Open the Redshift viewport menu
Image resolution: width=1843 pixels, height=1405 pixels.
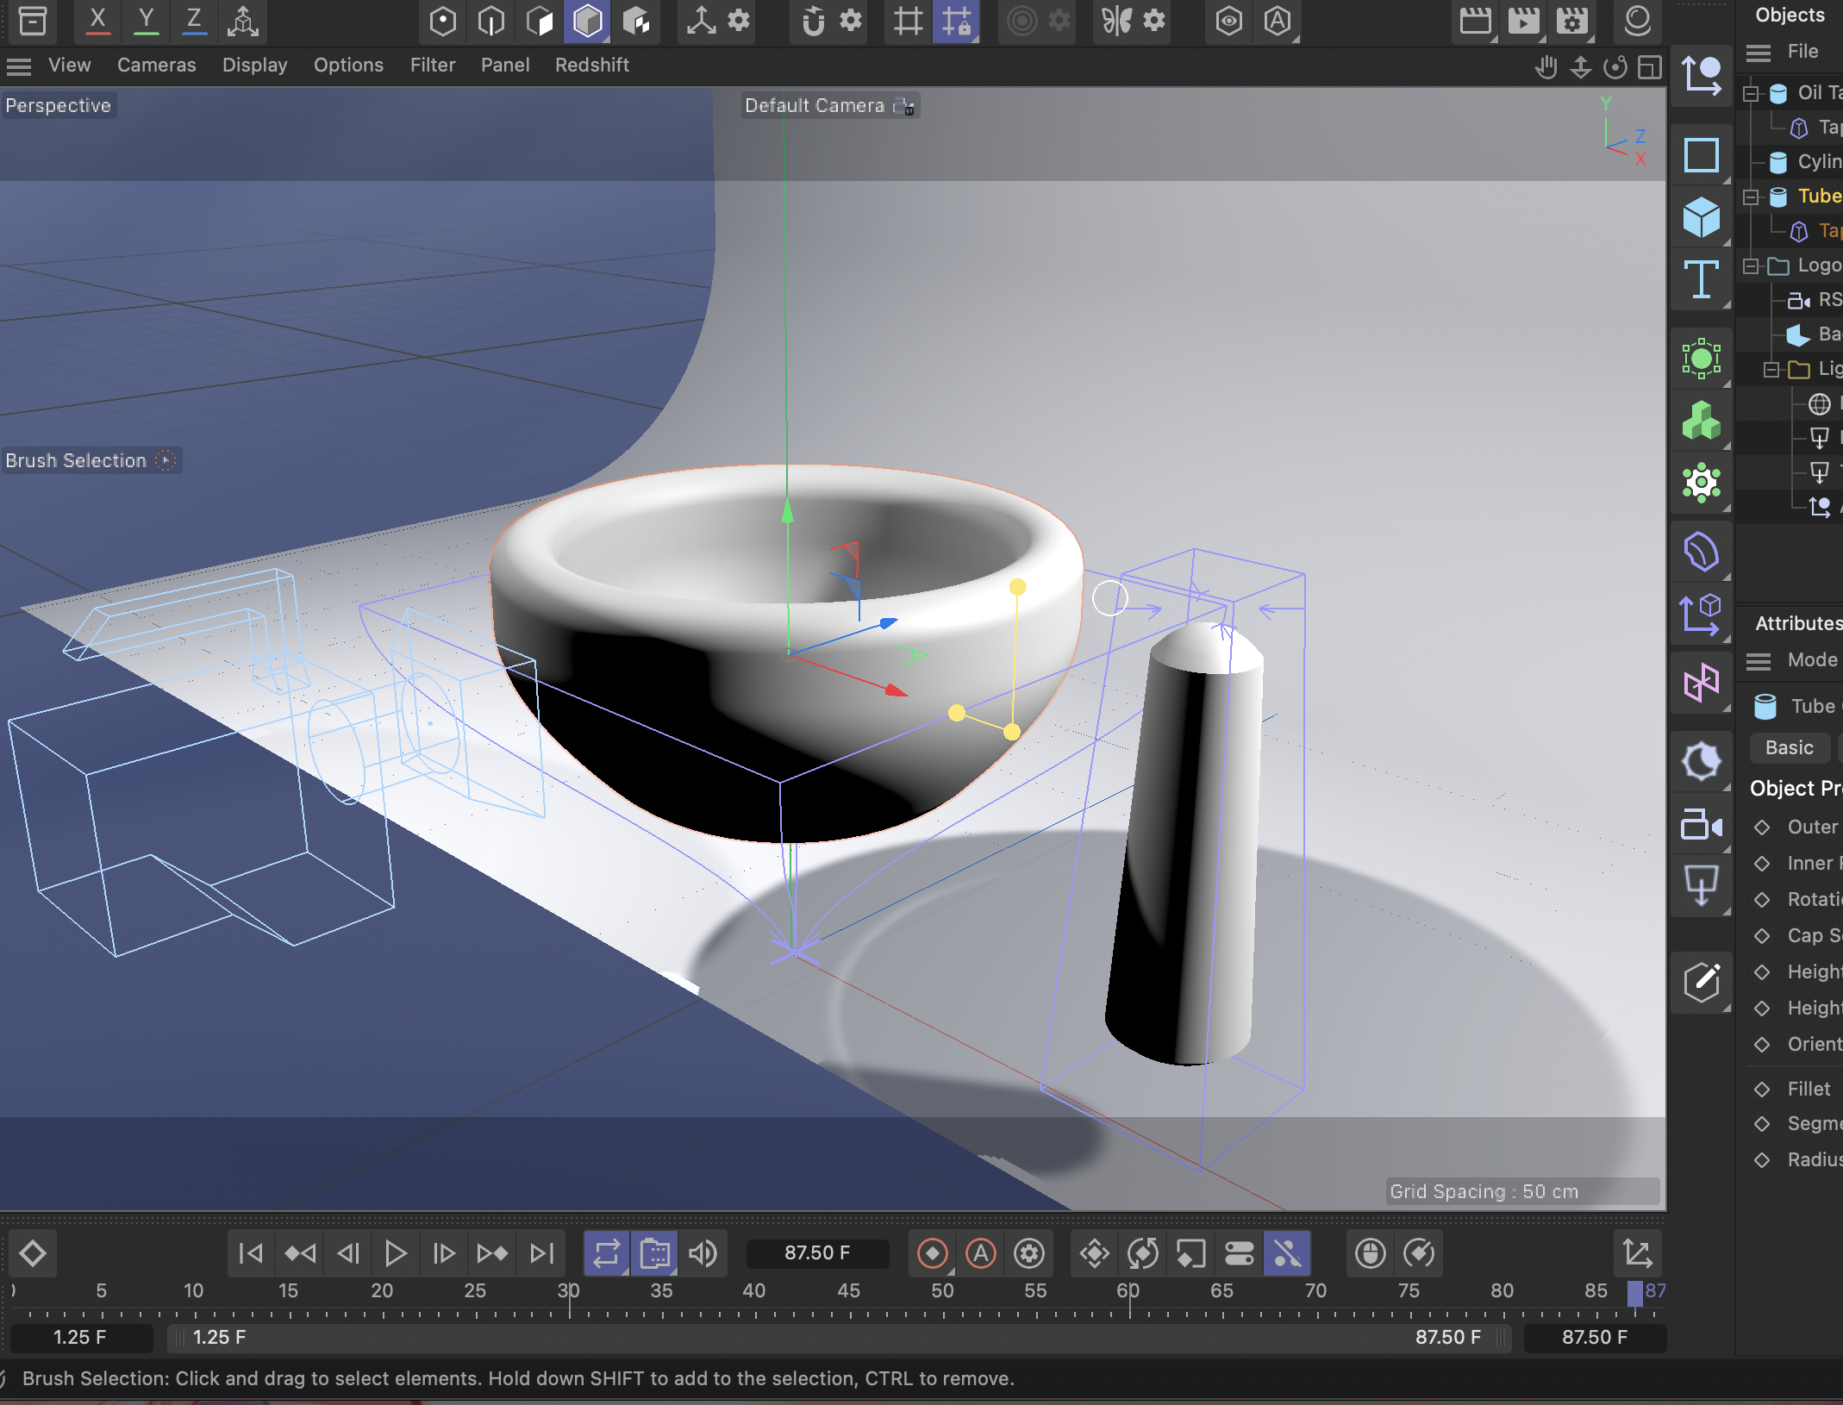pos(591,66)
